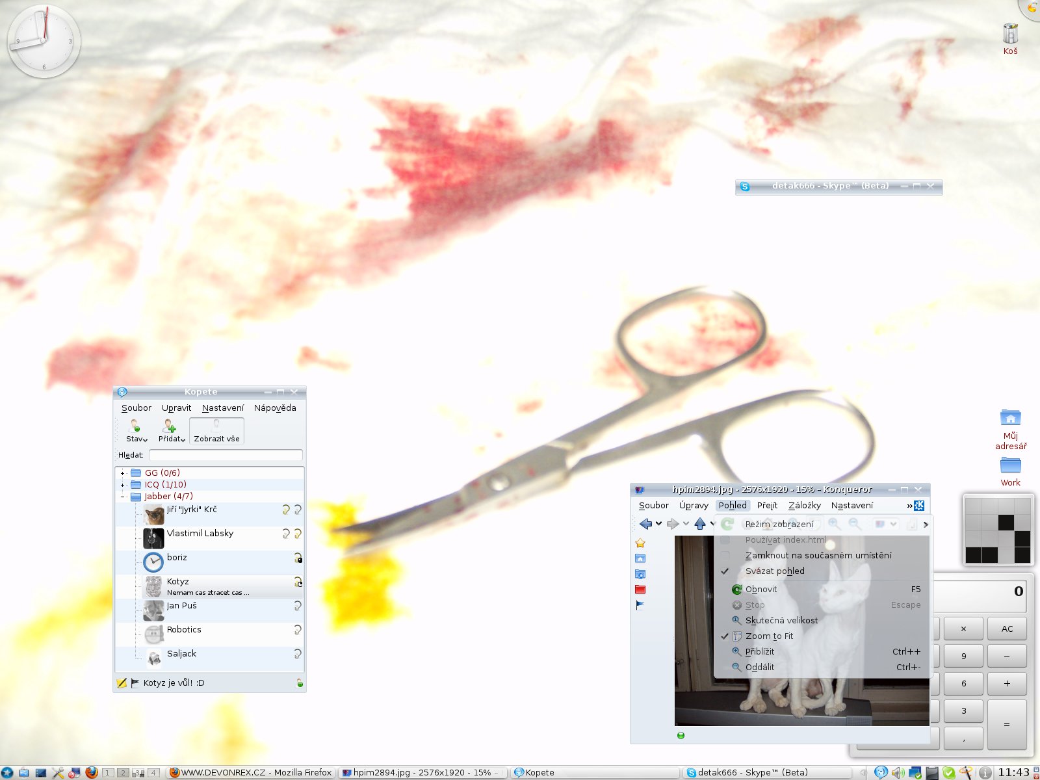The image size is (1040, 780).
Task: Click the Konqueror forward arrow icon
Action: click(x=673, y=524)
